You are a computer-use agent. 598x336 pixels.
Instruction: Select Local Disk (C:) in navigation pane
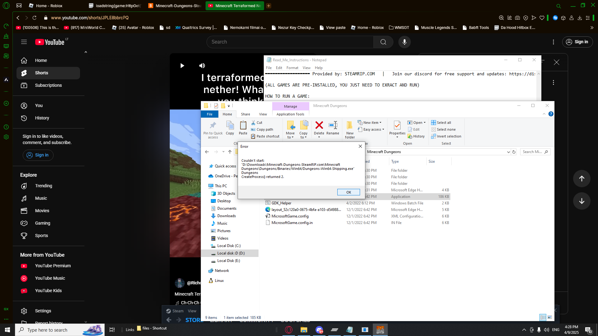(229, 246)
